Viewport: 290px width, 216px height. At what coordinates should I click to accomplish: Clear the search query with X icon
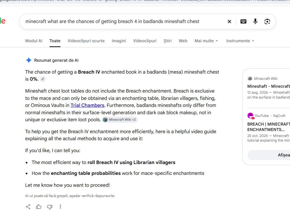pyautogui.click(x=229, y=21)
